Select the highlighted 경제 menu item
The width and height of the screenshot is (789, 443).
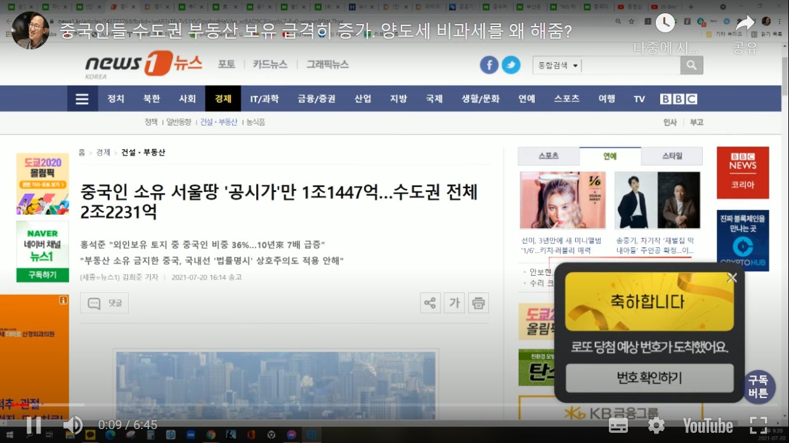point(223,99)
